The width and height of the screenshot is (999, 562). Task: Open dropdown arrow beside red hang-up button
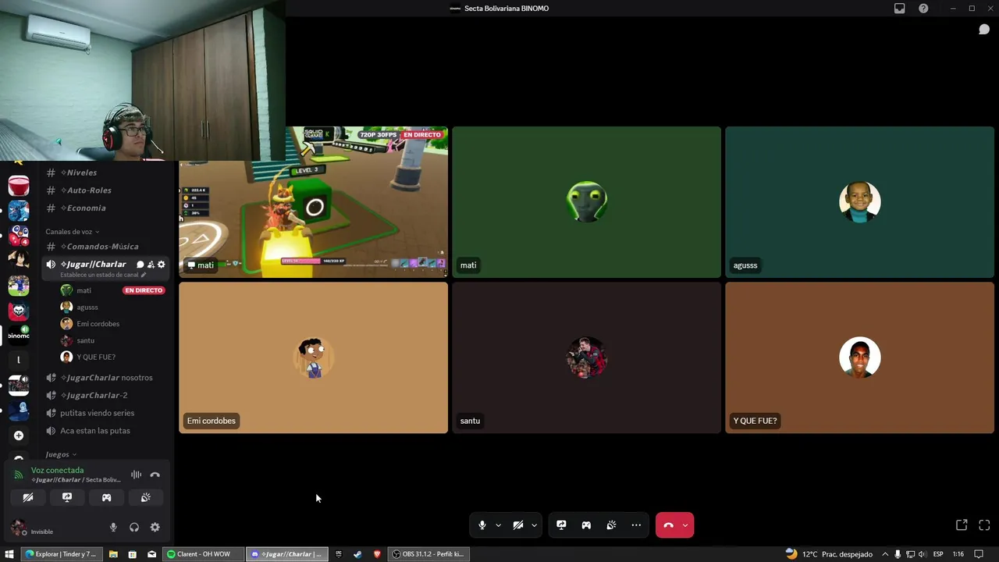(x=685, y=525)
